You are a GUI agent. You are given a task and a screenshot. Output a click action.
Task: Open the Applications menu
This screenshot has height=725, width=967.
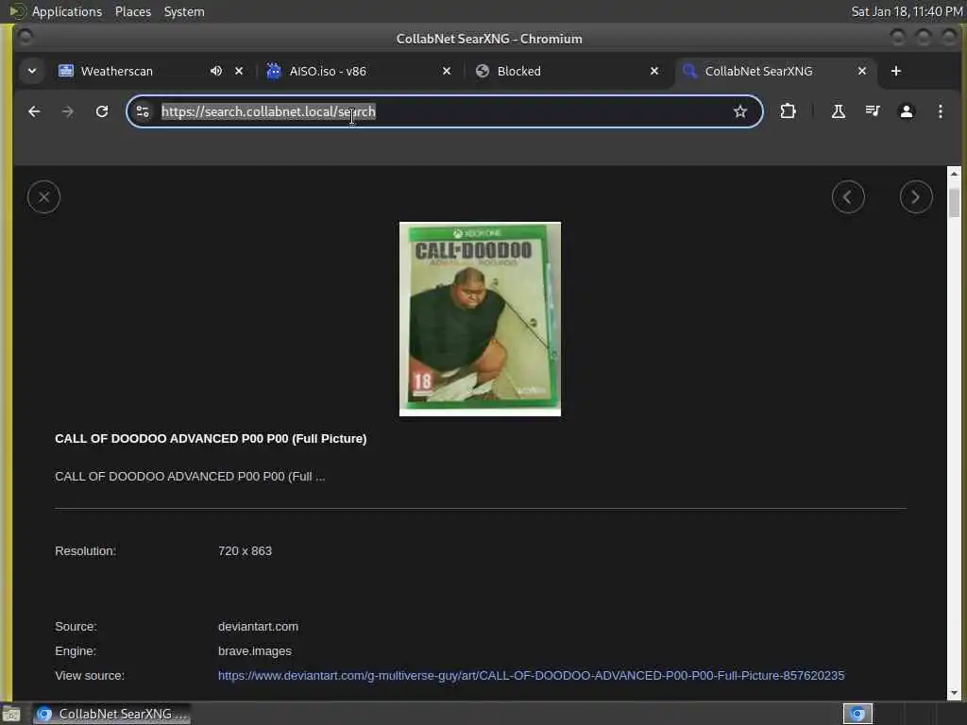tap(67, 11)
